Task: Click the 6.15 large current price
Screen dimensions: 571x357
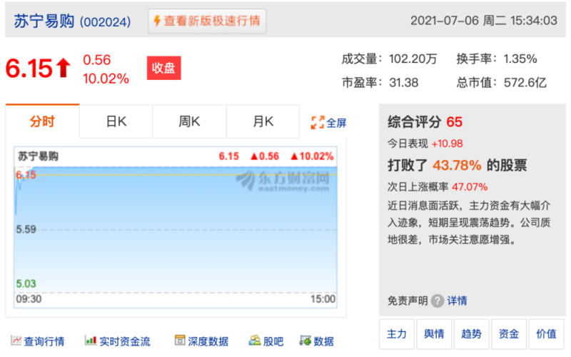Action: coord(29,68)
